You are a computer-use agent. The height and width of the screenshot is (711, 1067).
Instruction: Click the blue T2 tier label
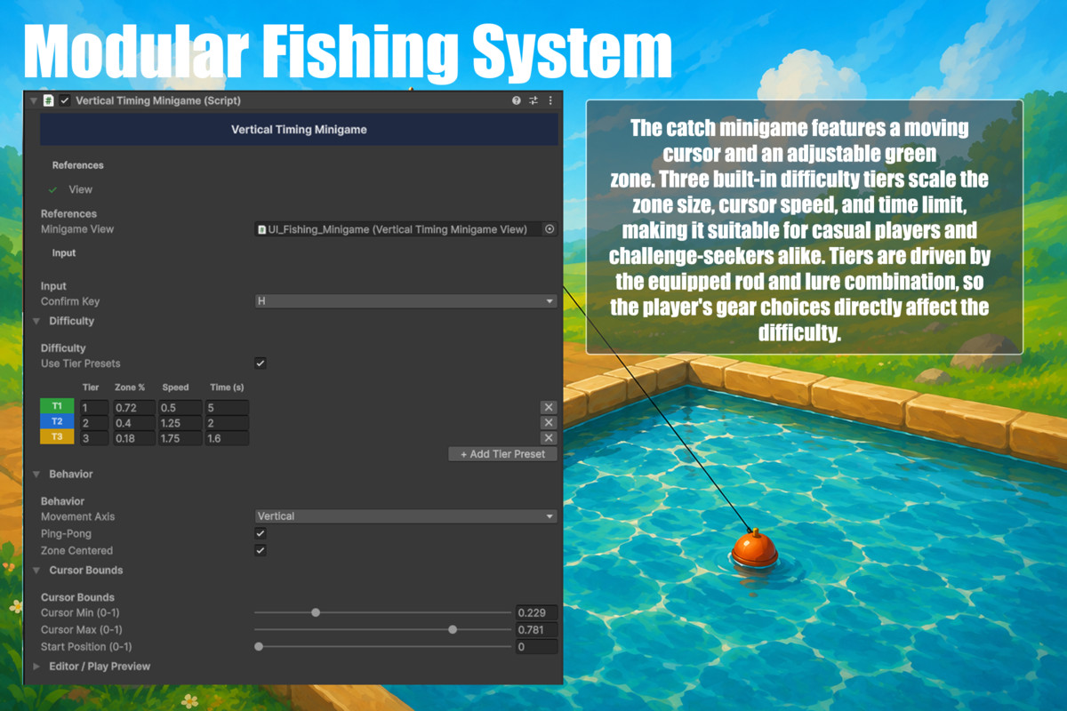(57, 422)
